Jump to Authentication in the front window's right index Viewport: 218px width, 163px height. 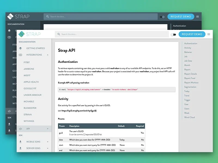[x=190, y=43]
